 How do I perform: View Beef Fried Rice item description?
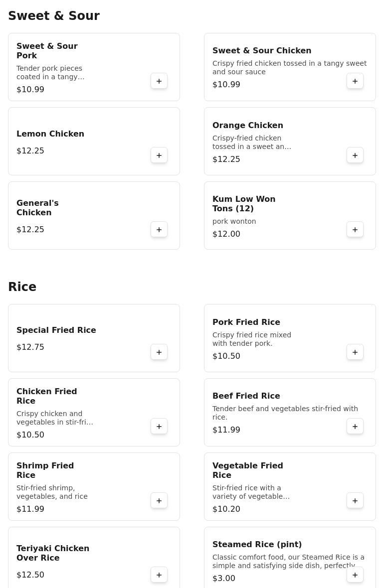pyautogui.click(x=285, y=413)
